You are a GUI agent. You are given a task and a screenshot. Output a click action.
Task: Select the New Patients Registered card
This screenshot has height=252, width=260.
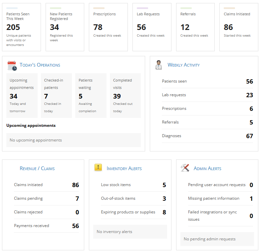click(65, 27)
